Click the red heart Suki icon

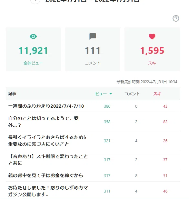pyautogui.click(x=152, y=36)
